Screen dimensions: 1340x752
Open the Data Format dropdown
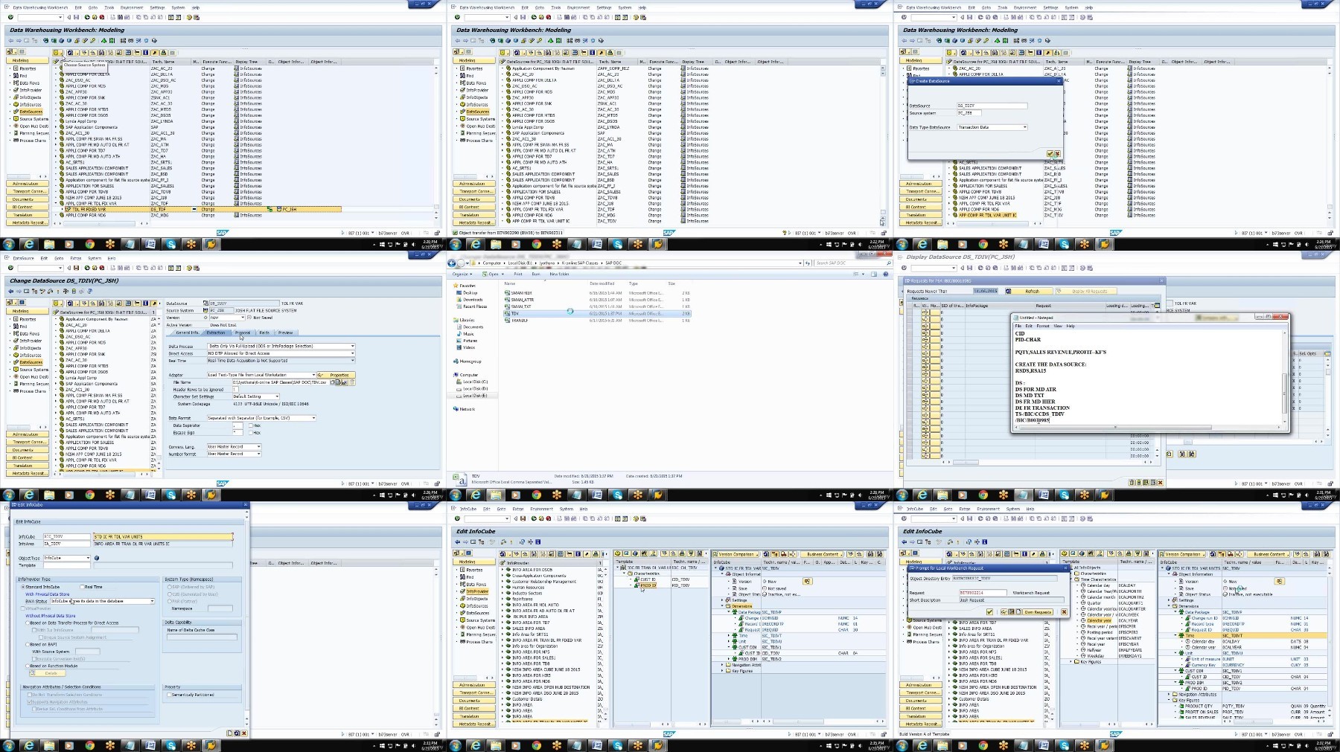(313, 418)
